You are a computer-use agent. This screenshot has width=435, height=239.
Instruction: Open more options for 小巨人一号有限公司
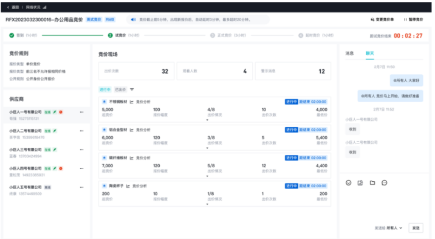[x=81, y=112]
